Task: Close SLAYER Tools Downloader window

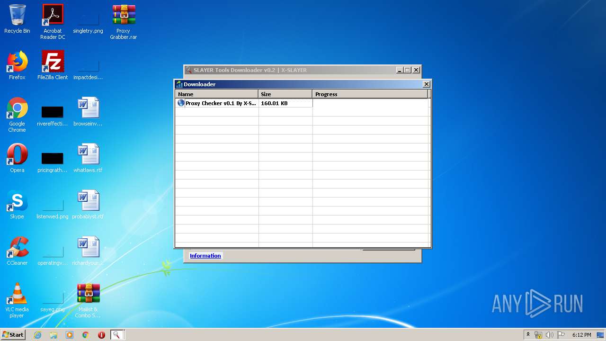Action: tap(416, 70)
